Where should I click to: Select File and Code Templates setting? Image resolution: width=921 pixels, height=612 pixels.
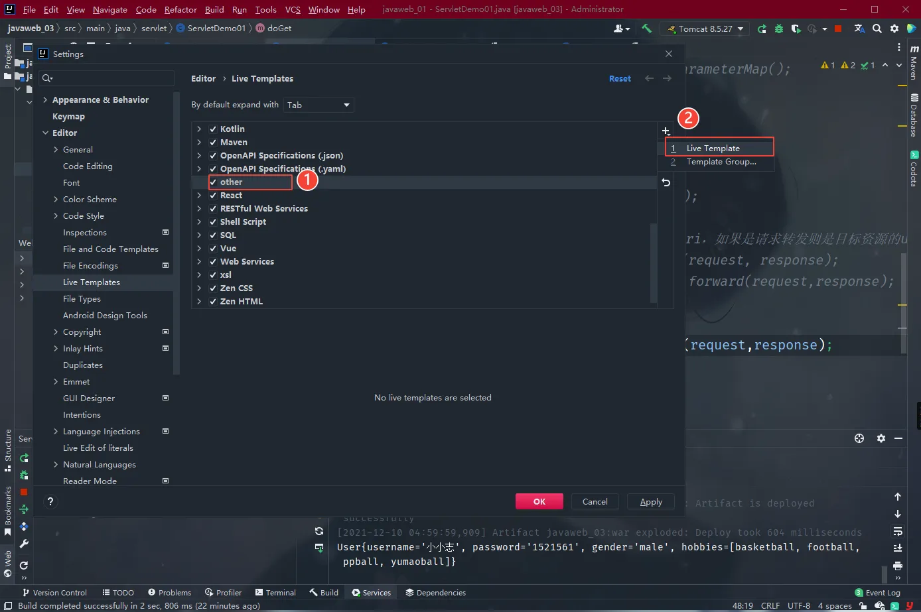pos(111,249)
